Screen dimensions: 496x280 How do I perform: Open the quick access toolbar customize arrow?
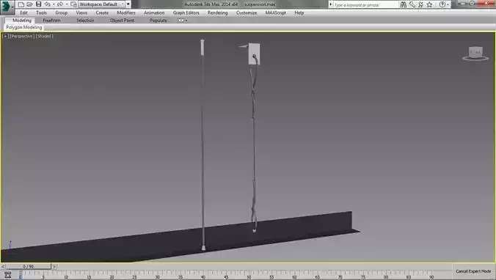[x=128, y=4]
